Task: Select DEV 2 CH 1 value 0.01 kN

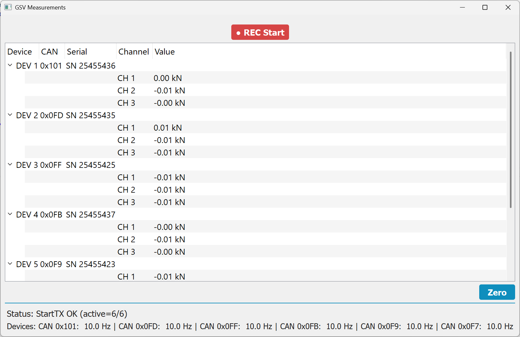Action: (168, 128)
